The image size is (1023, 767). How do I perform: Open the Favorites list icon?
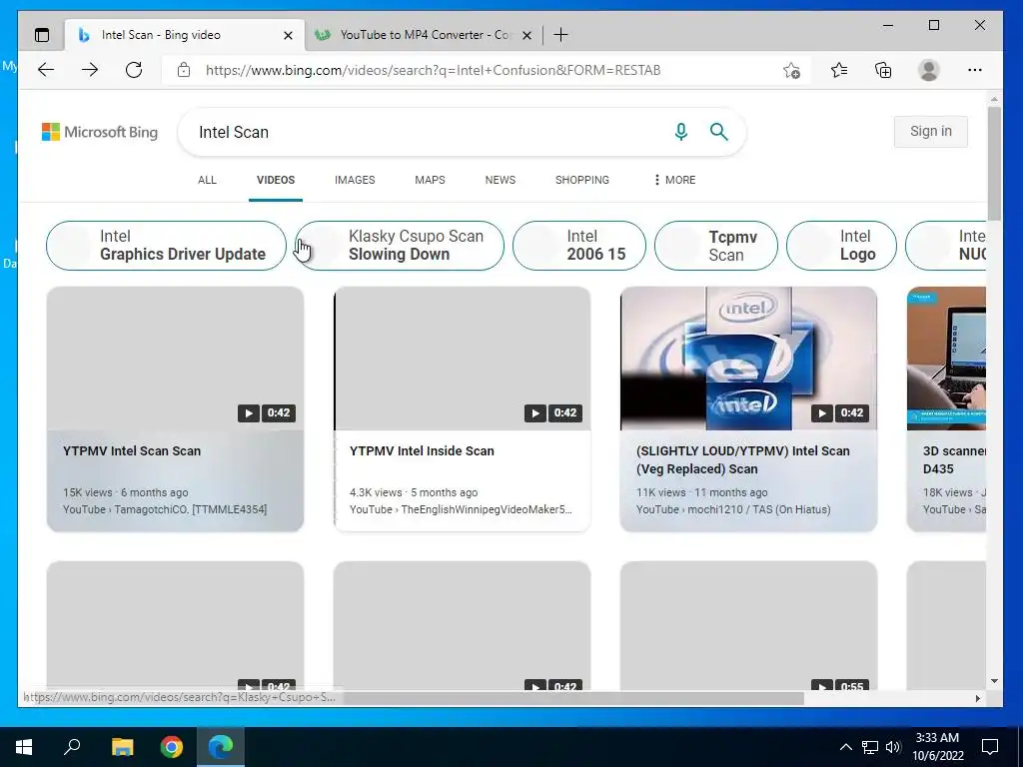839,70
